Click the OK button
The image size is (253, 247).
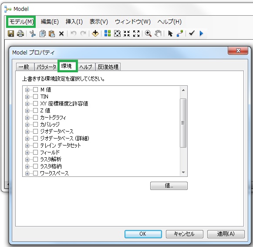[x=143, y=234]
